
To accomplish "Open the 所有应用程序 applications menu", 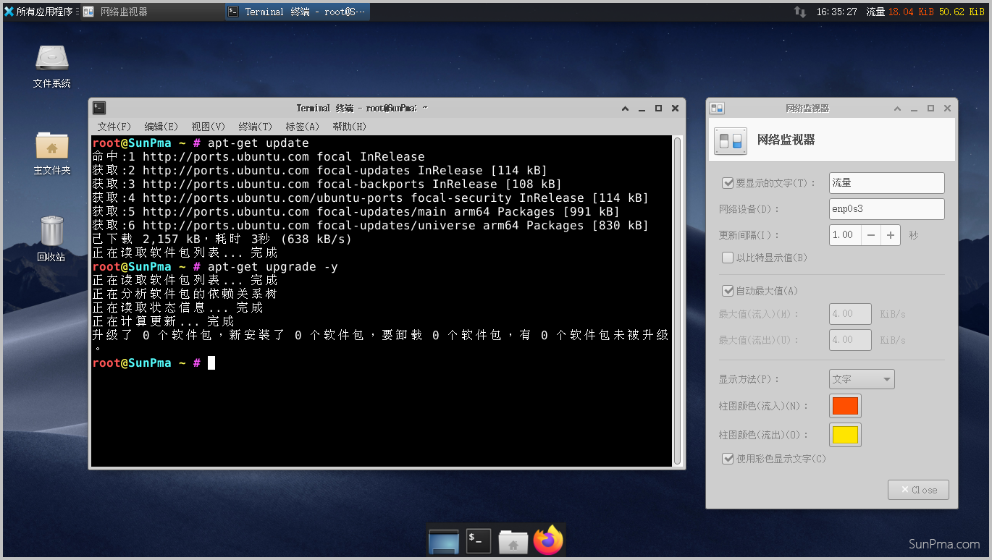I will coord(40,12).
